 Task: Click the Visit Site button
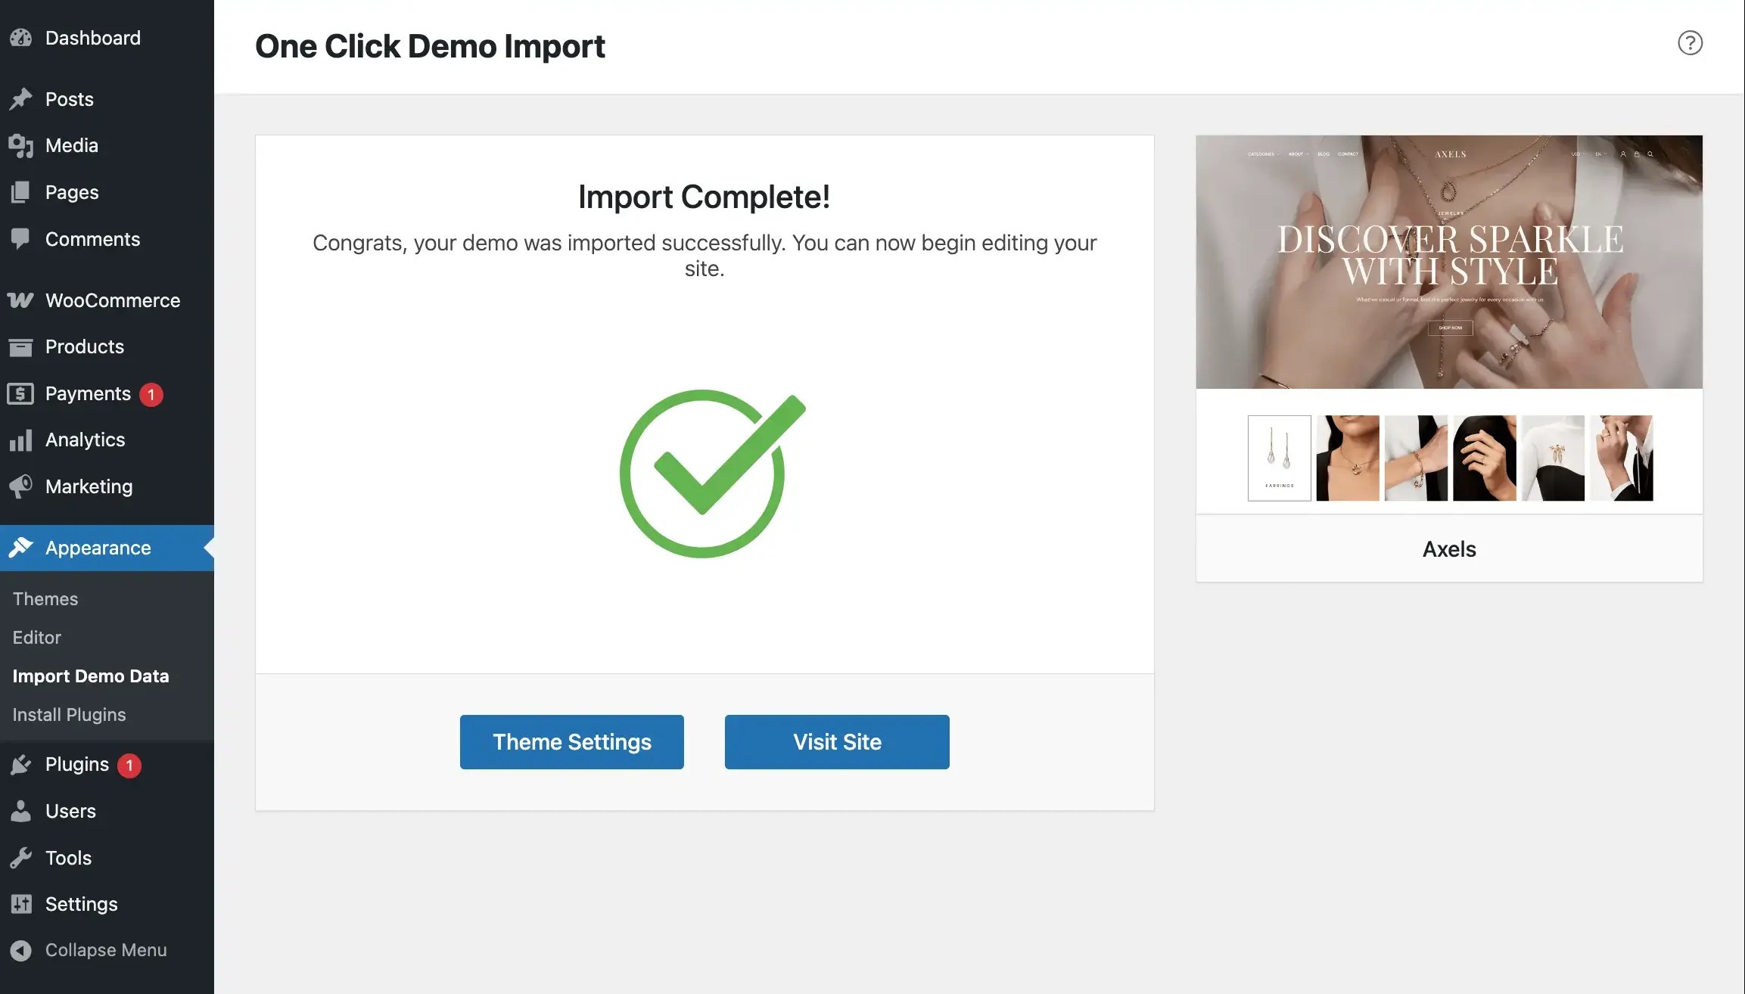tap(837, 742)
